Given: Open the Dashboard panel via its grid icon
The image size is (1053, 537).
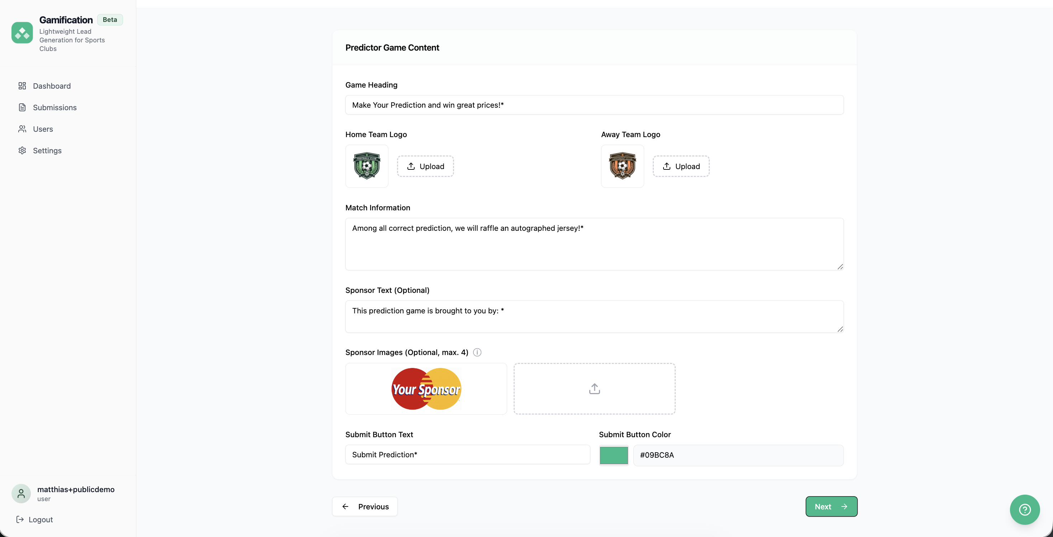Looking at the screenshot, I should tap(22, 86).
